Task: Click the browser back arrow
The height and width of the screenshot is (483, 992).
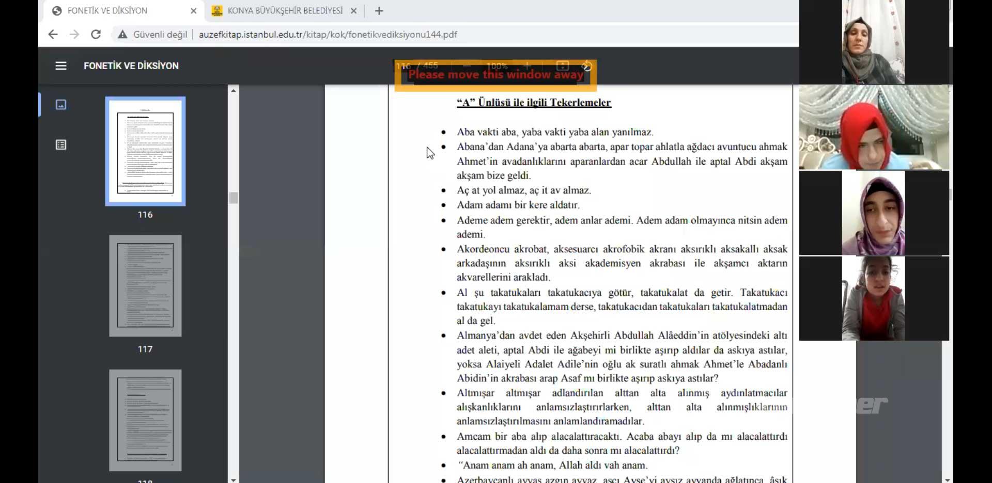Action: (x=53, y=35)
